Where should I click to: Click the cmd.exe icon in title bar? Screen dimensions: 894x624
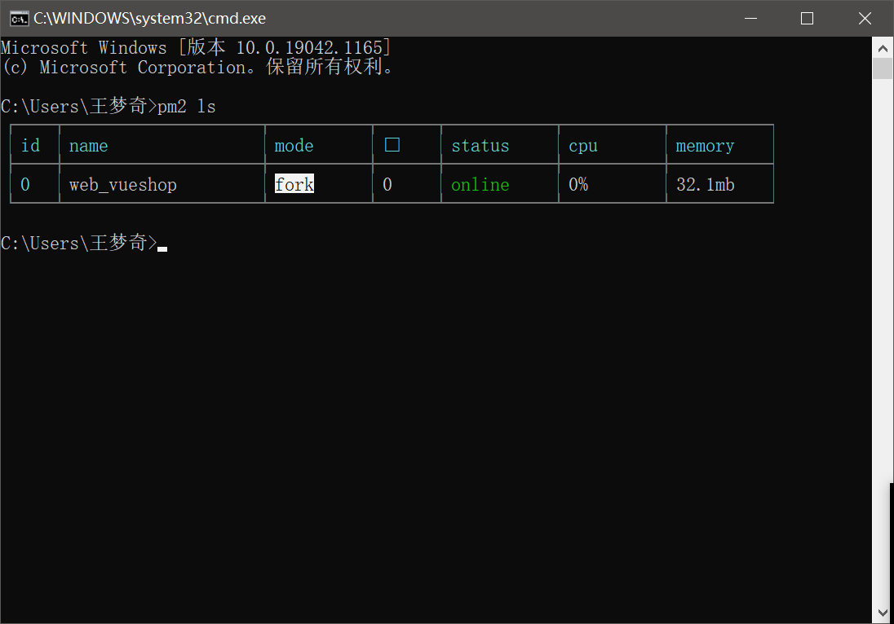tap(19, 18)
